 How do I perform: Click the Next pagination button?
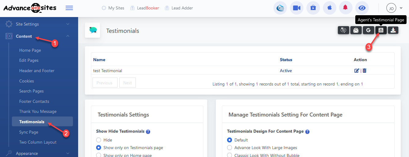click(128, 83)
